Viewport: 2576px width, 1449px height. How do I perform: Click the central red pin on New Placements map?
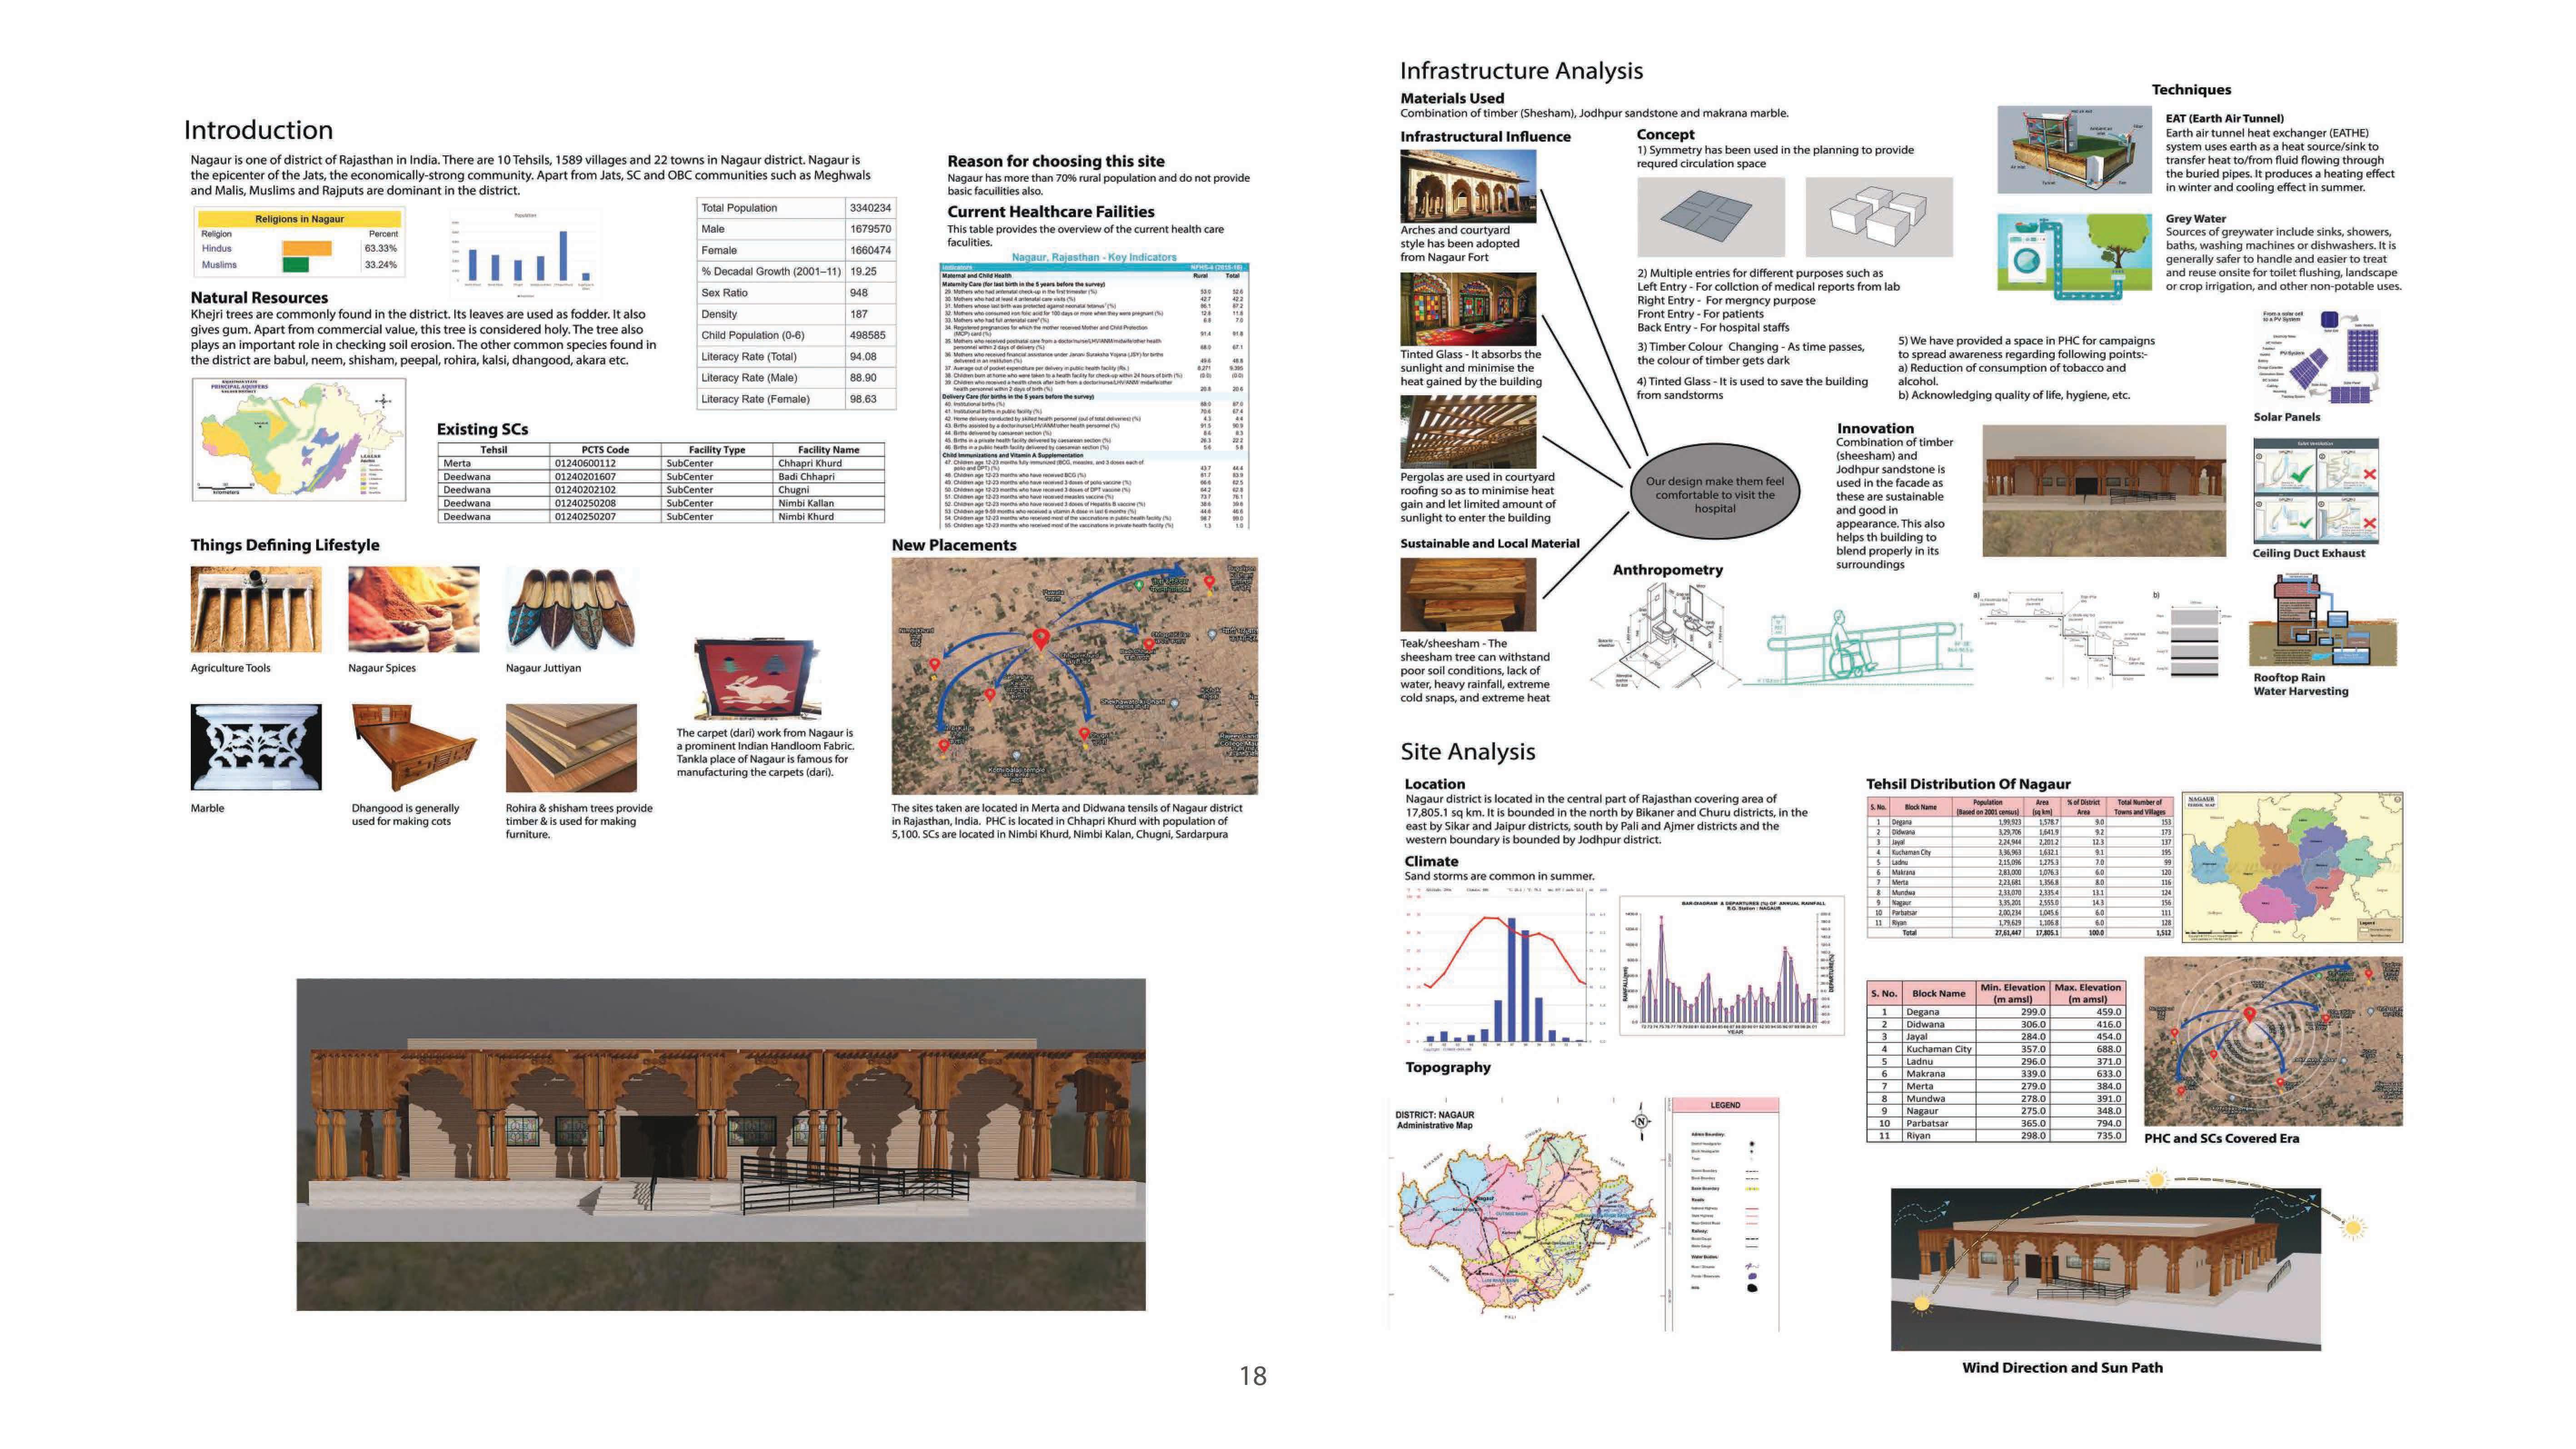click(x=1040, y=639)
